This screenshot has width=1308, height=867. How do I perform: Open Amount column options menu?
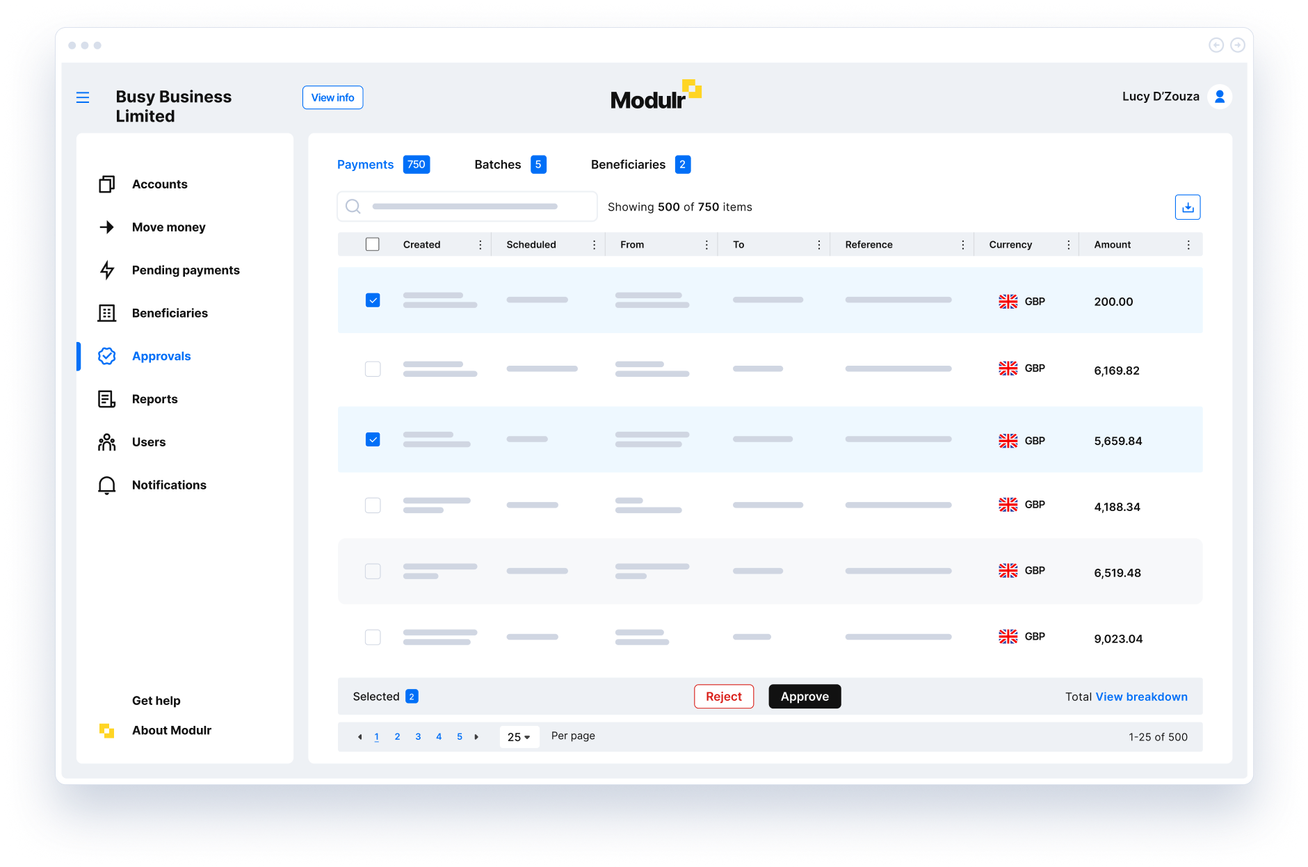point(1188,245)
